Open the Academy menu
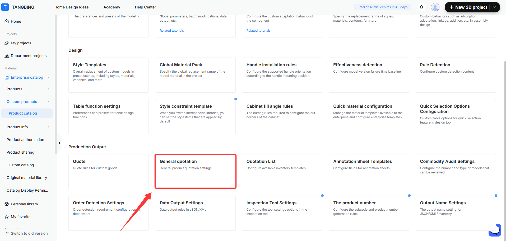The height and width of the screenshot is (241, 506). (x=112, y=7)
